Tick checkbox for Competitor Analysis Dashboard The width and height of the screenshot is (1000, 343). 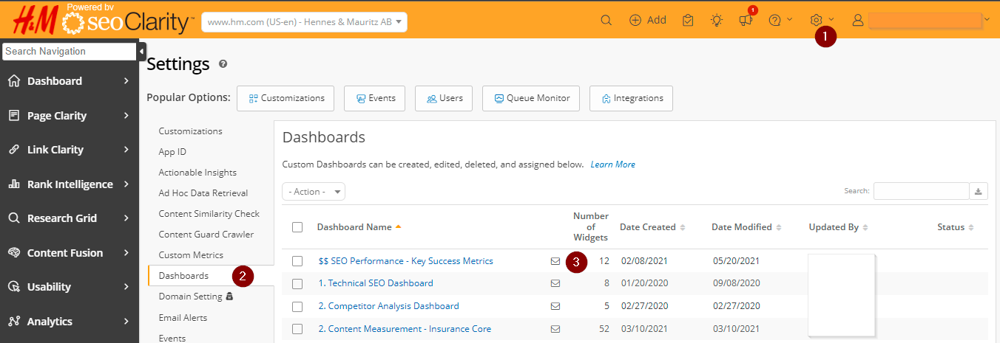(x=297, y=306)
